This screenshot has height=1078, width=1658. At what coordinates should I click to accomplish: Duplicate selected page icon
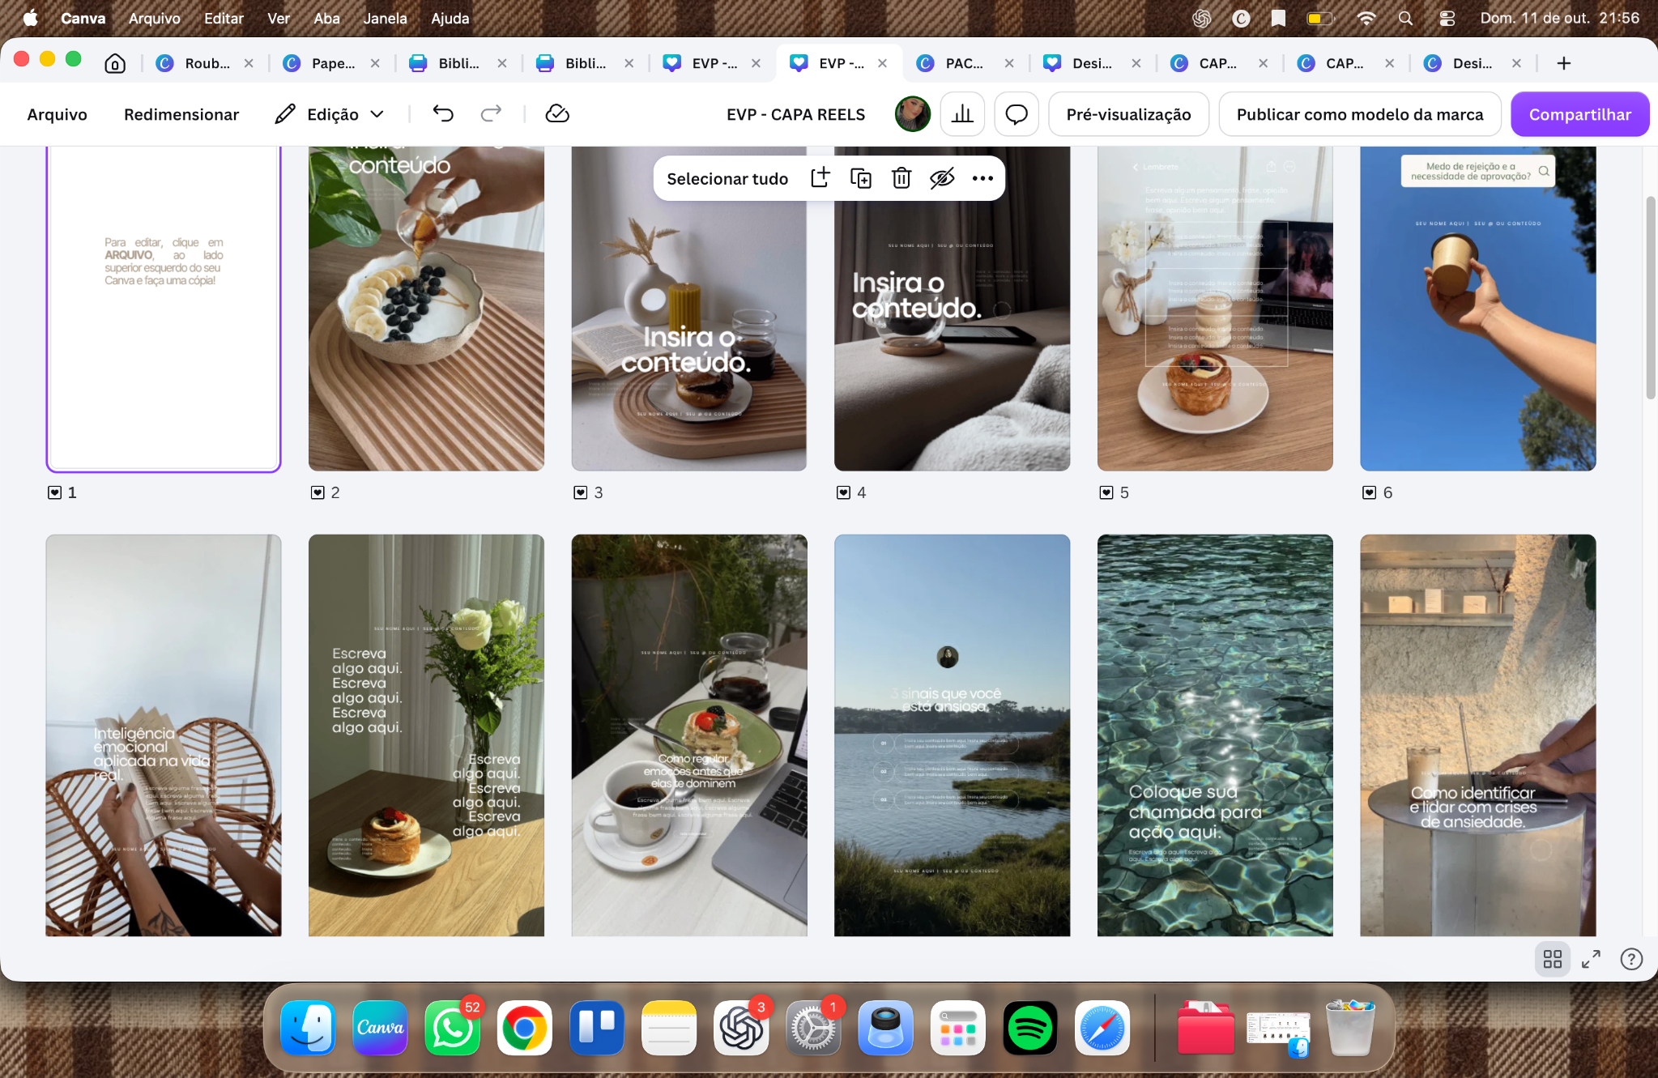[861, 178]
